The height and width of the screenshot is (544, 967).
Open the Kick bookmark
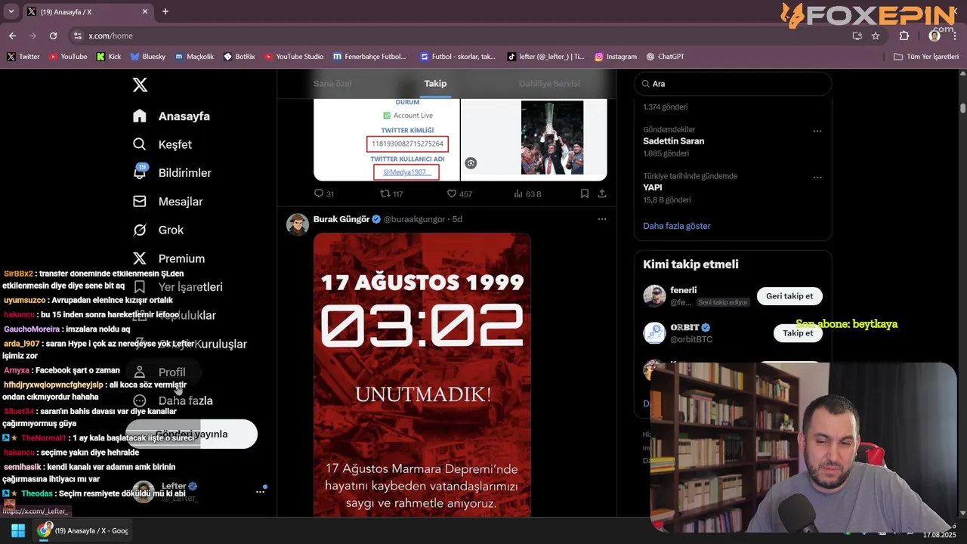(109, 57)
